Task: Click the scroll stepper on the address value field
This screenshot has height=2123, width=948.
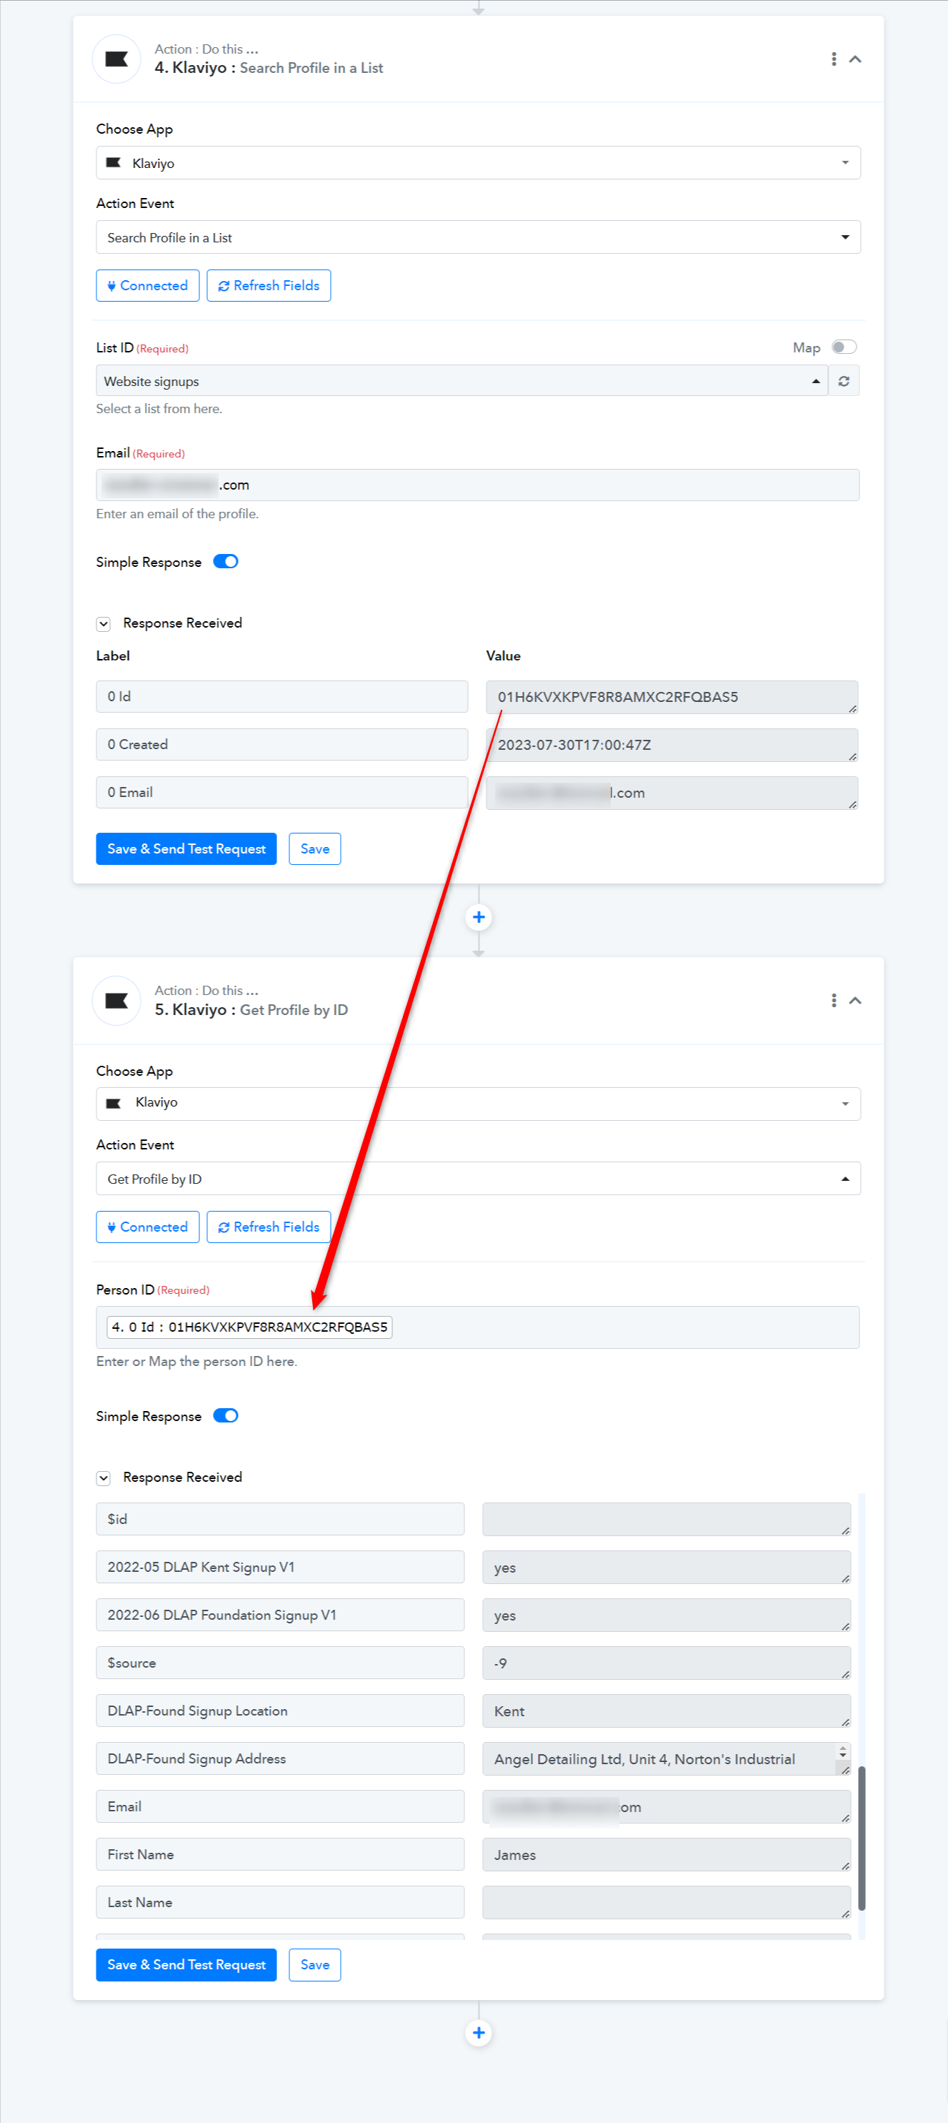Action: tap(842, 1752)
